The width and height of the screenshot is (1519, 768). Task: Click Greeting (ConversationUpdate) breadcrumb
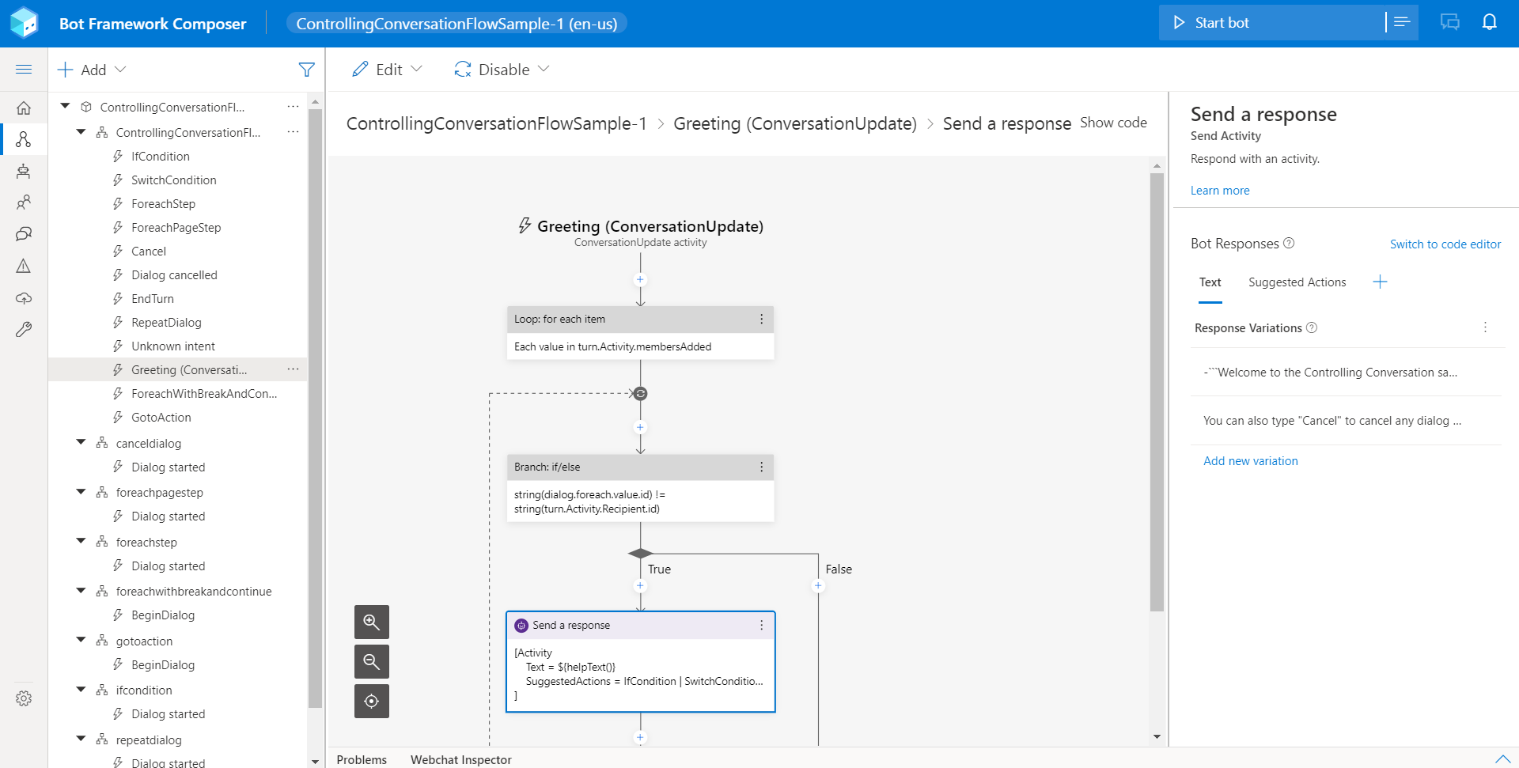795,123
